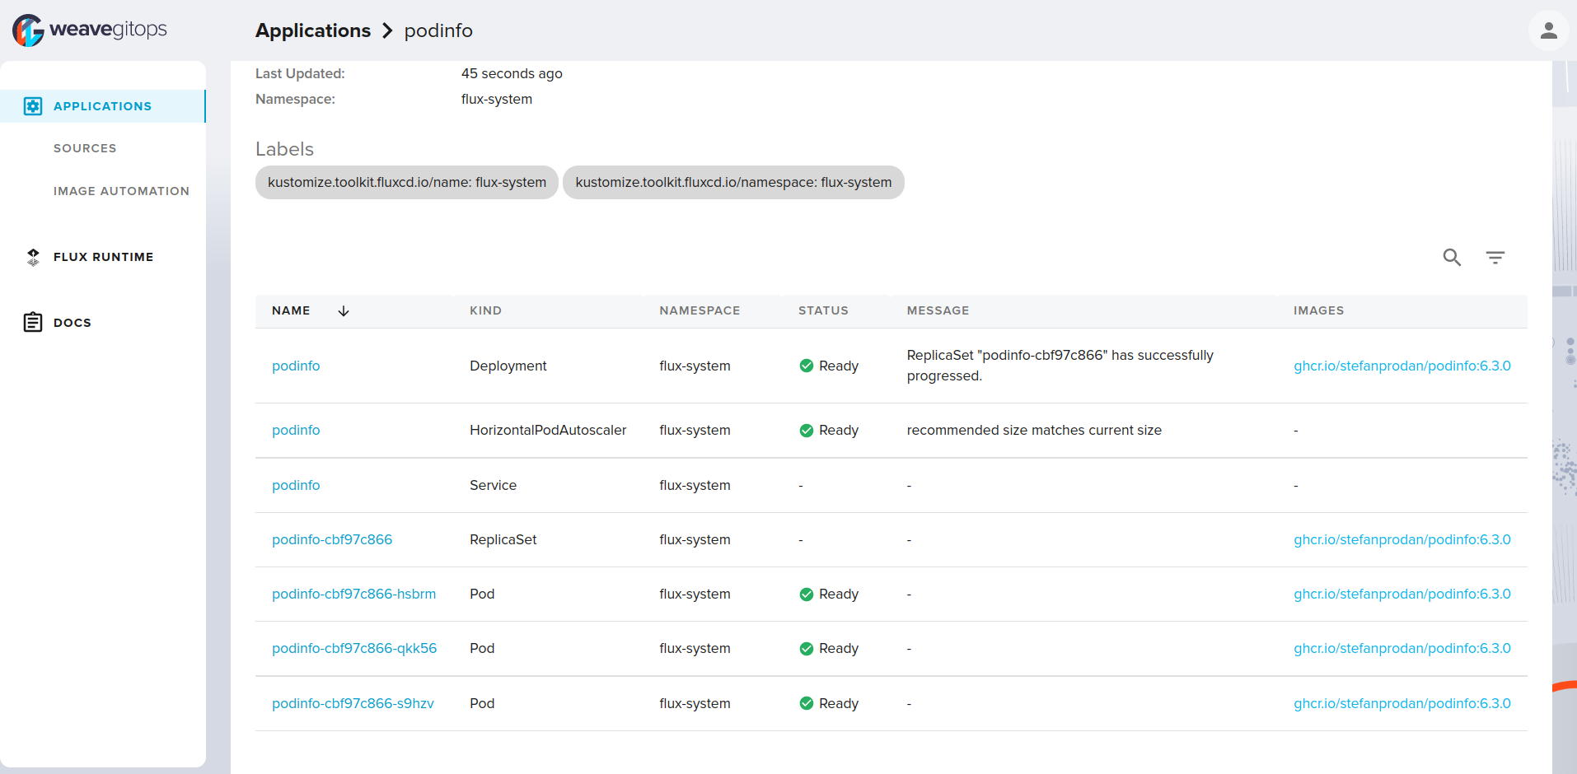Click Ready checkmark for HorizontalPodAutoscaler row

pos(807,430)
